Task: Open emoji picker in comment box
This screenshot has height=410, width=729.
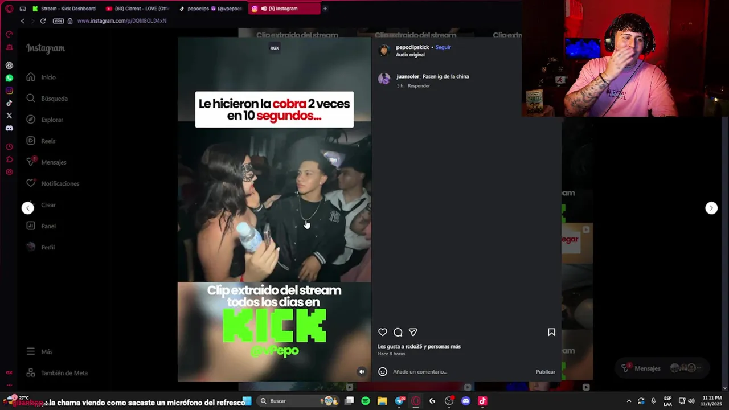Action: click(383, 371)
